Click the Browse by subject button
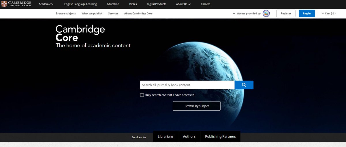This screenshot has width=346, height=147. click(x=197, y=106)
